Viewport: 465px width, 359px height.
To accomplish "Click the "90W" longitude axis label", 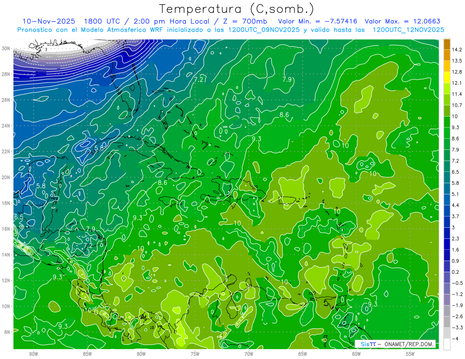I will tap(33, 354).
